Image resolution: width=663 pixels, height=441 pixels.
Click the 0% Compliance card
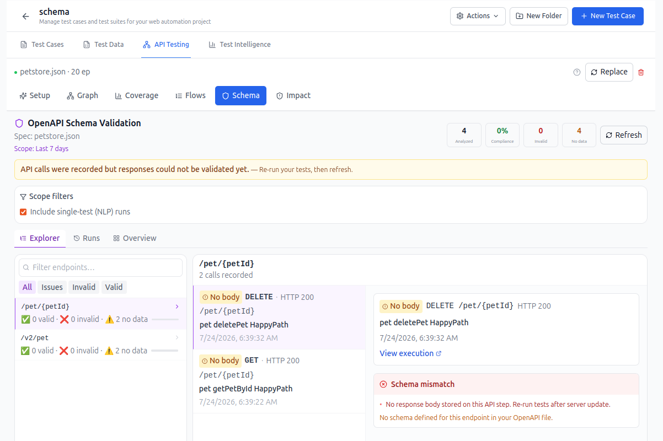pyautogui.click(x=502, y=135)
